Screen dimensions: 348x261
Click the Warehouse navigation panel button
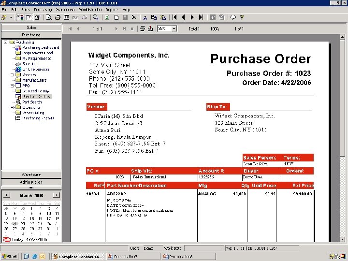click(31, 174)
